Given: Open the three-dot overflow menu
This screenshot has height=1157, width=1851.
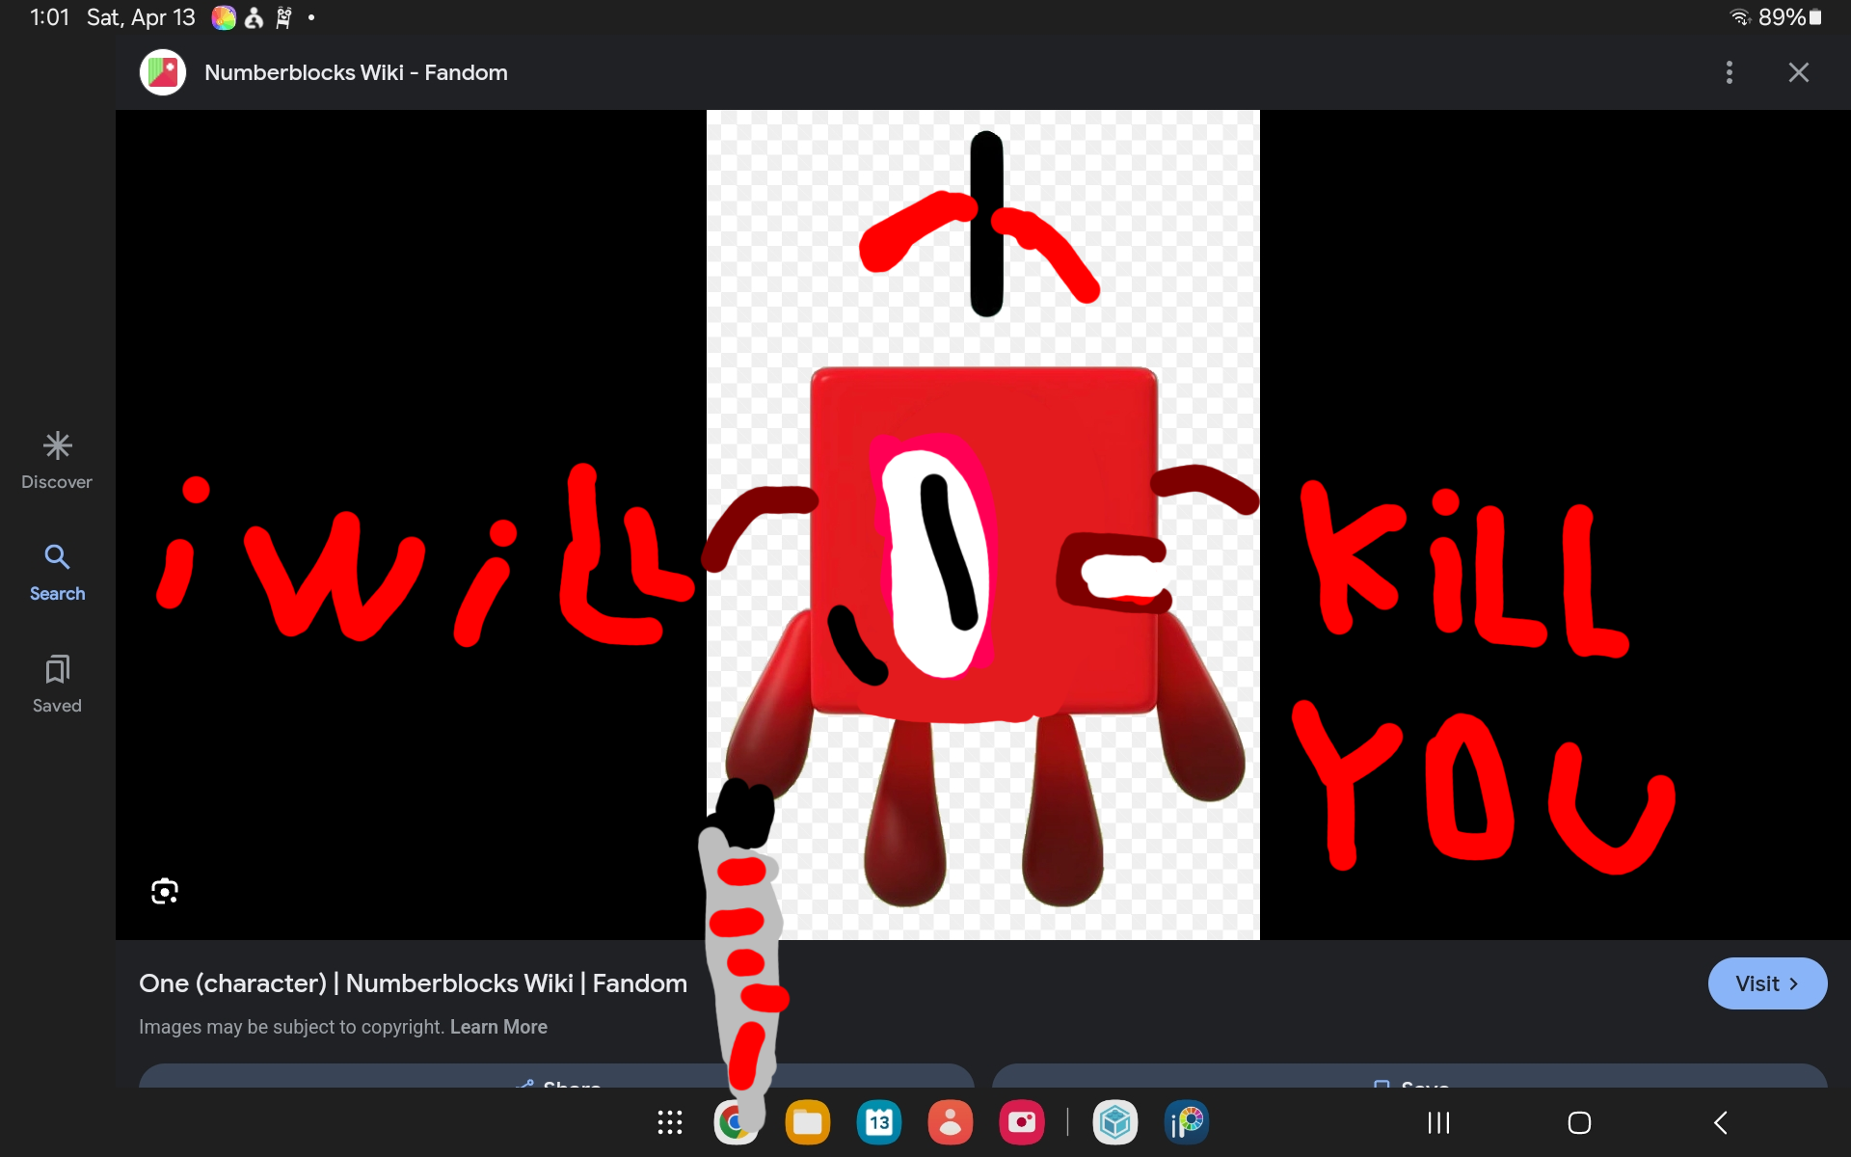Looking at the screenshot, I should 1730,72.
